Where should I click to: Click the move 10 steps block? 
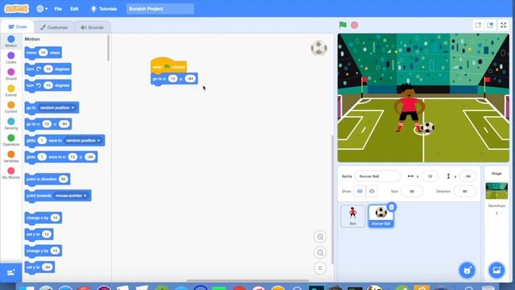click(43, 52)
